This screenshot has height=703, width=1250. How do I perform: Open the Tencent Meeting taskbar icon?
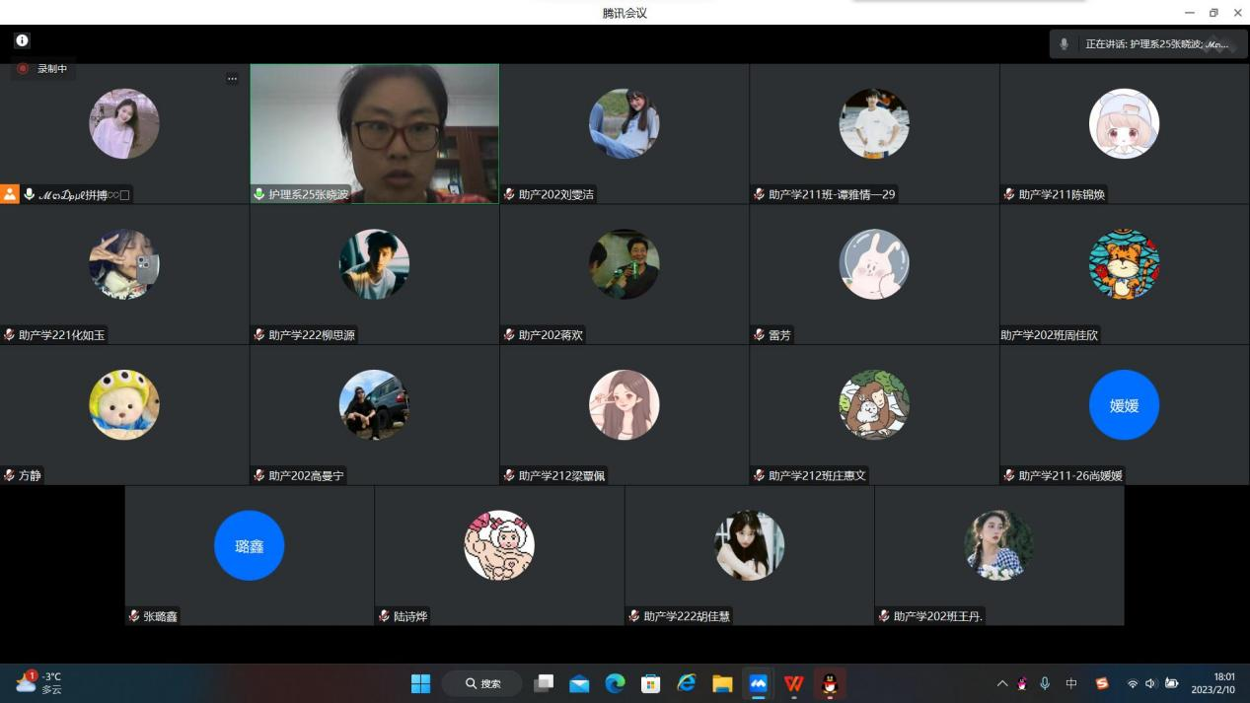(x=758, y=683)
